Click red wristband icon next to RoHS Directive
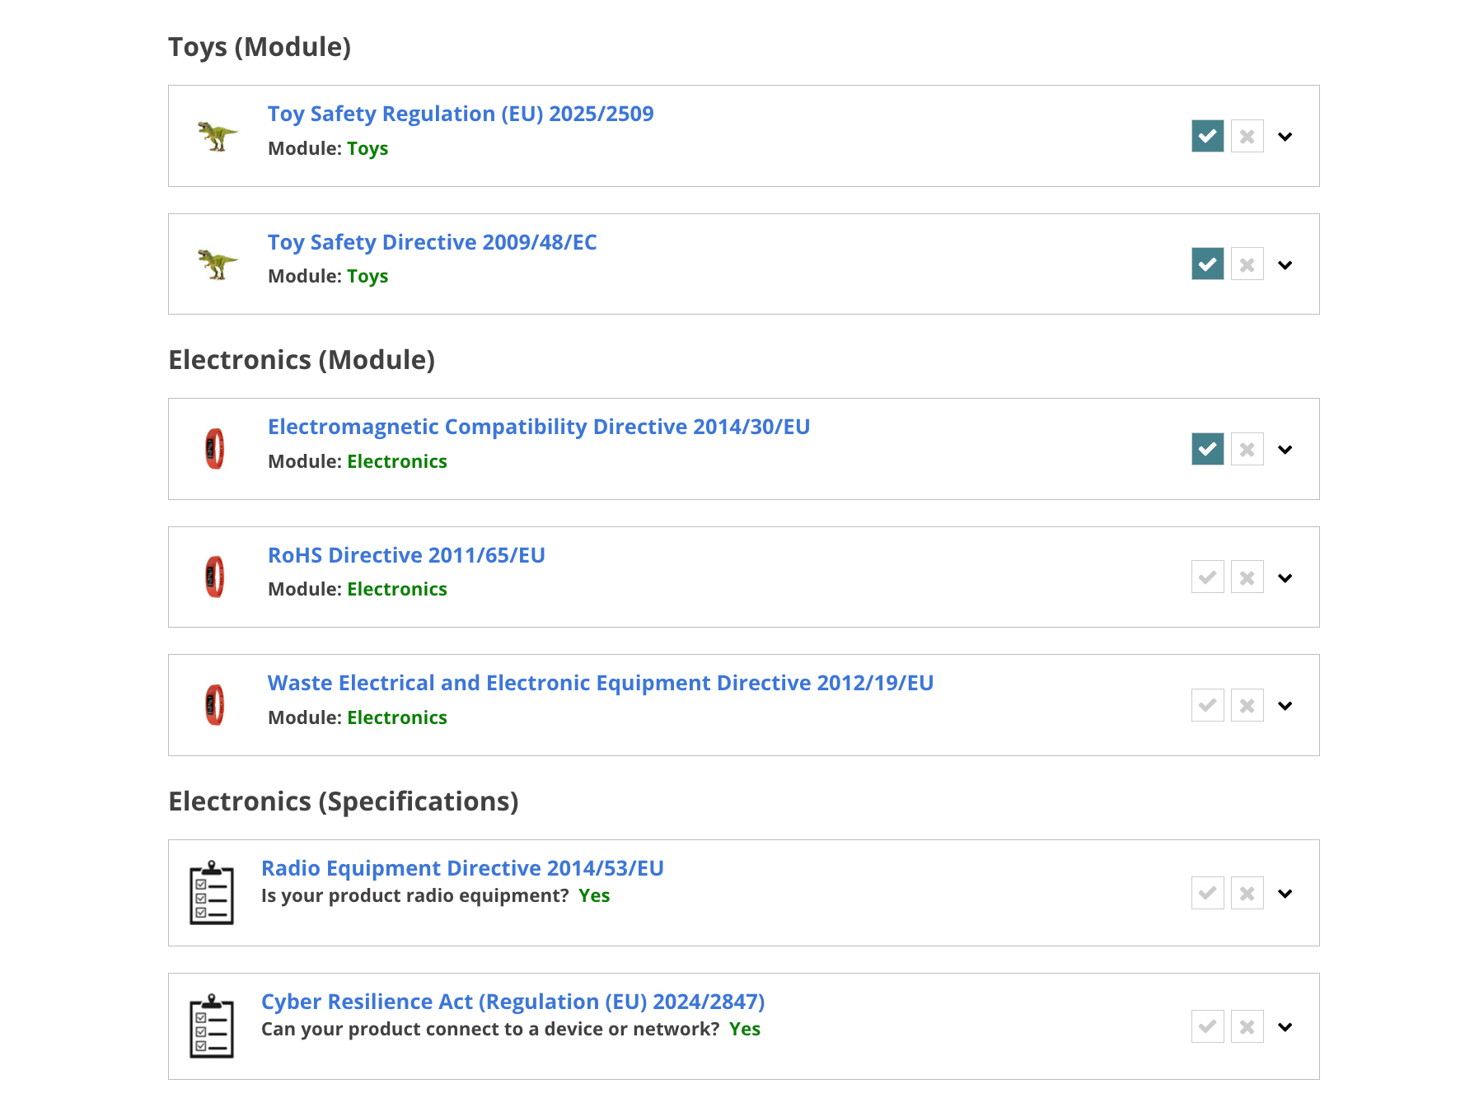The image size is (1479, 1112). click(x=215, y=577)
